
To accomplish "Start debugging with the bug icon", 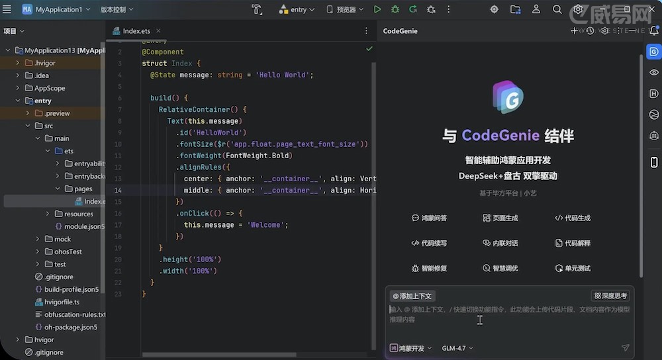I will coord(395,9).
